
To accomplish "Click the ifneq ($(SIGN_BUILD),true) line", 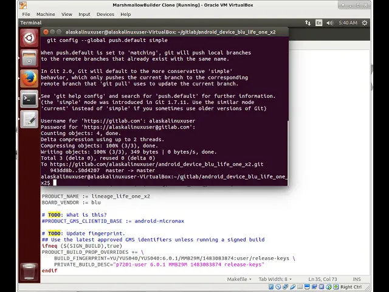I will (x=82, y=246).
